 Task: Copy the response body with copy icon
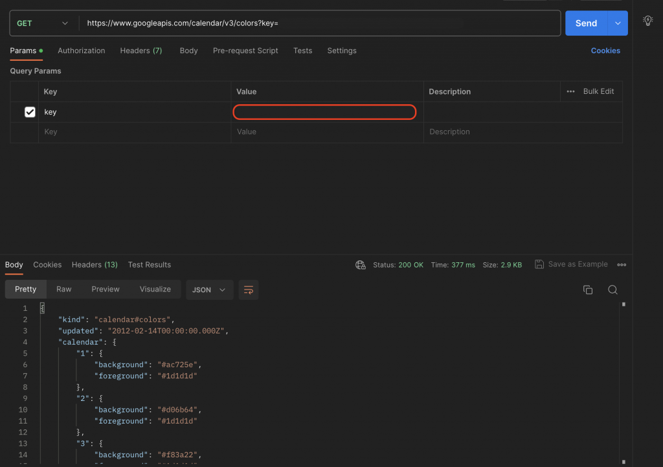click(588, 290)
